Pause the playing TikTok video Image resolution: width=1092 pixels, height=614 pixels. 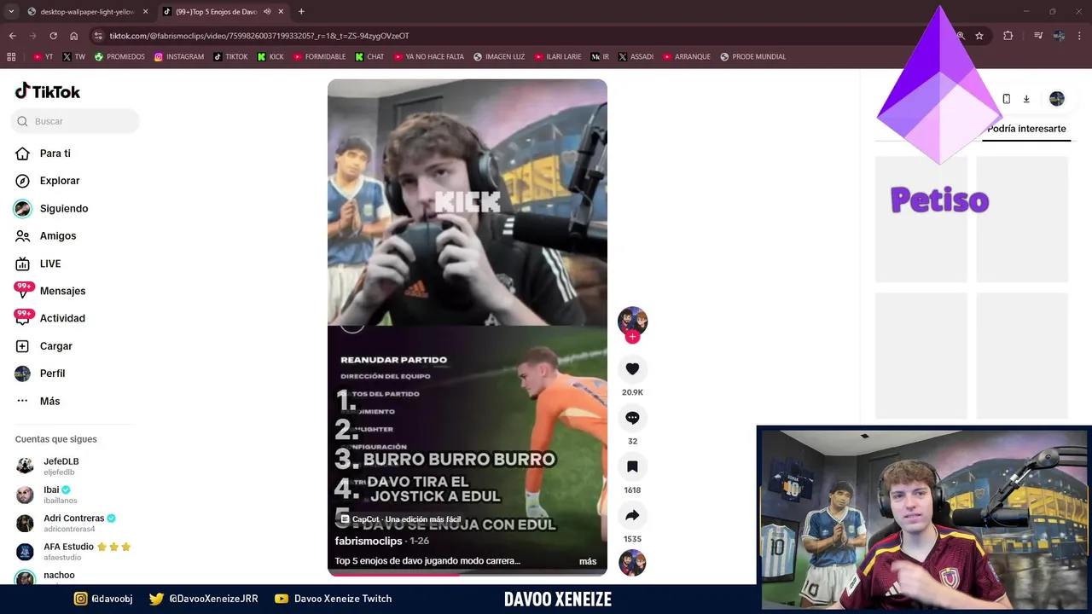coord(468,327)
